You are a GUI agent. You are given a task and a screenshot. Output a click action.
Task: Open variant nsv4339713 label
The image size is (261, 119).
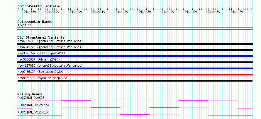pyautogui.click(x=50, y=41)
